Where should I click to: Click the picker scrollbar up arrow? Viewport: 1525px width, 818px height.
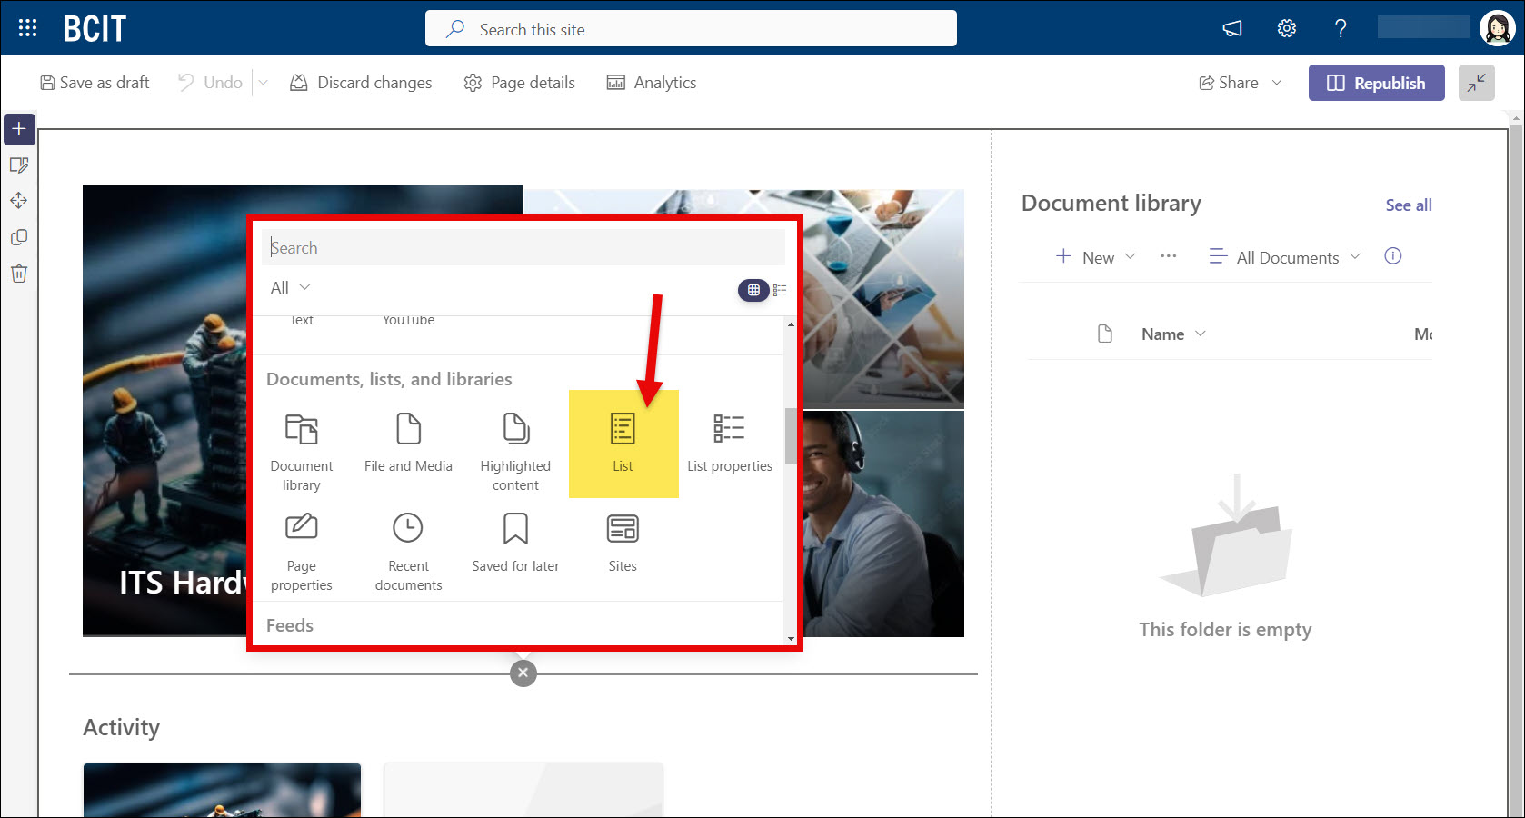791,324
